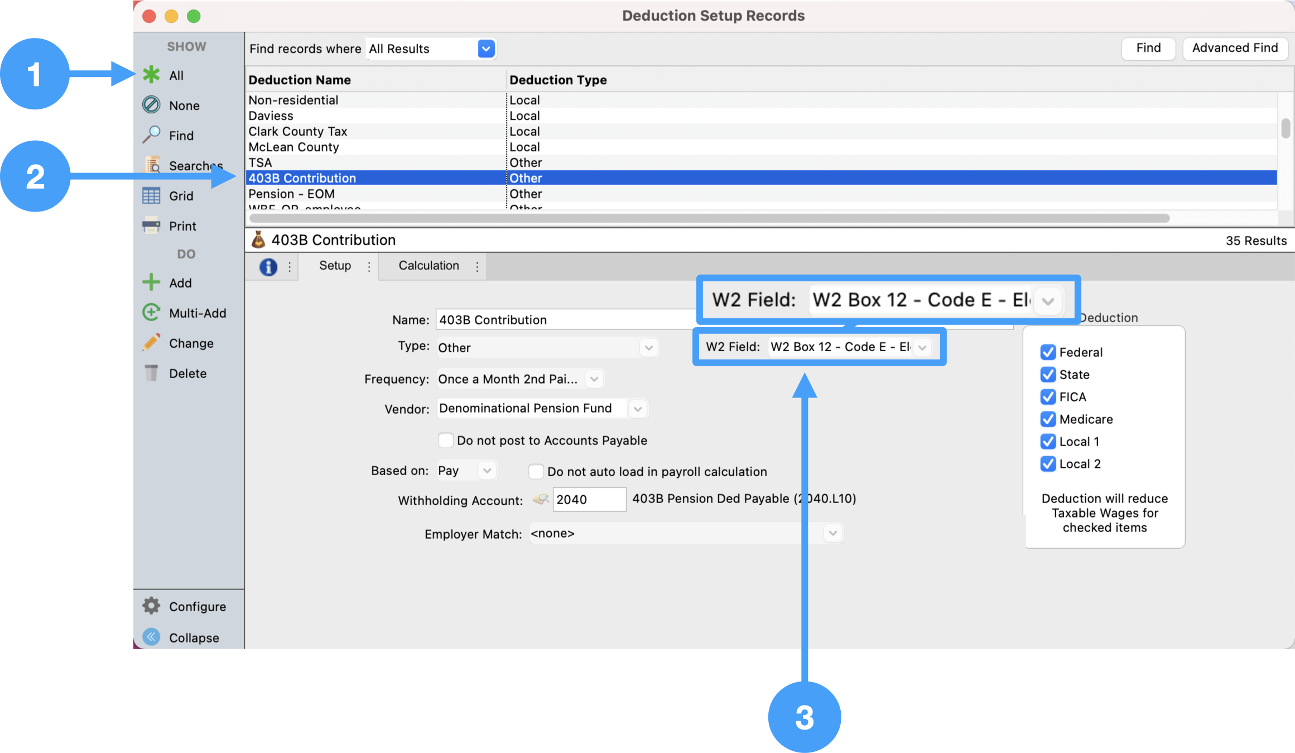This screenshot has width=1295, height=753.
Task: Open the Grid view icon
Action: [x=151, y=195]
